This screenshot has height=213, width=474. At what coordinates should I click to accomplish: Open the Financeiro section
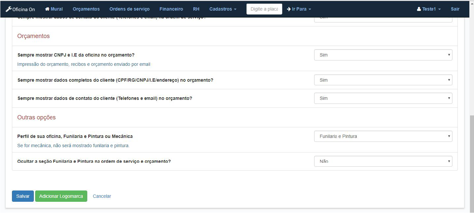pos(171,9)
